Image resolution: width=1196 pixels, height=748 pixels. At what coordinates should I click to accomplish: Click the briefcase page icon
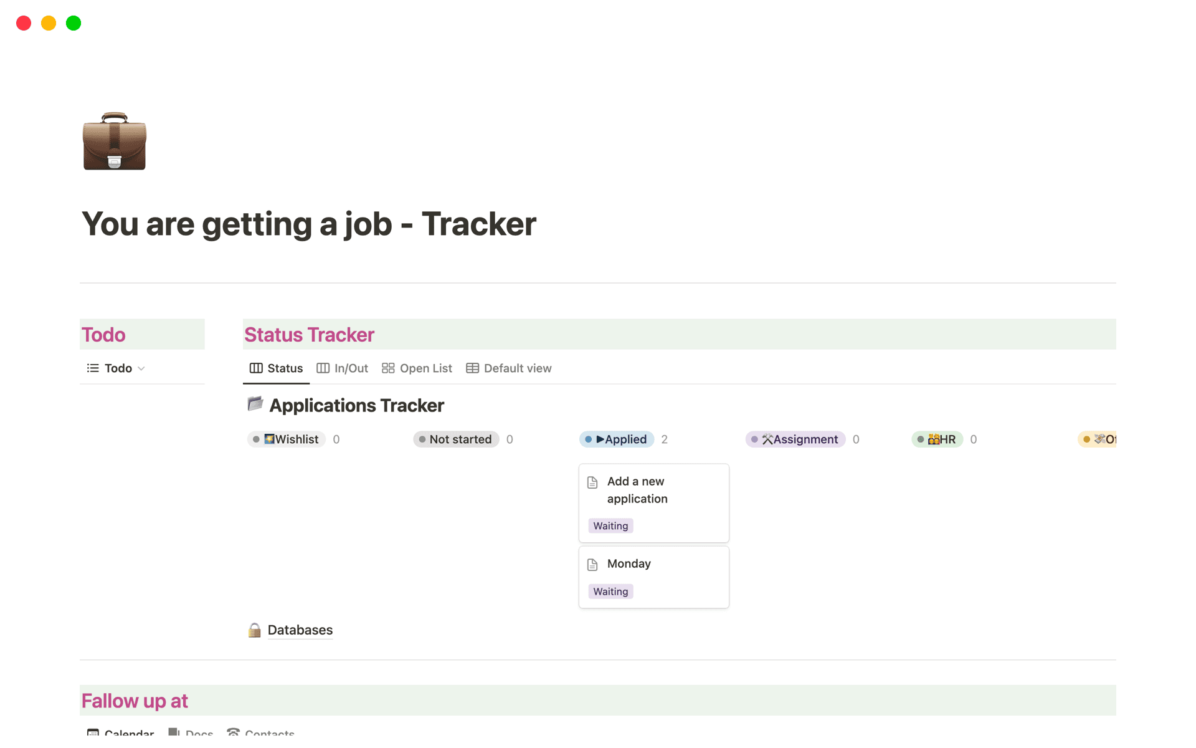[x=114, y=142]
